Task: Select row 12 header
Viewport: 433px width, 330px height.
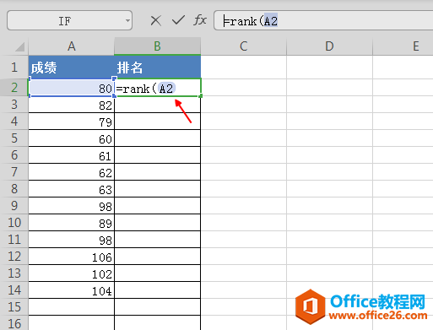Action: pyautogui.click(x=14, y=257)
